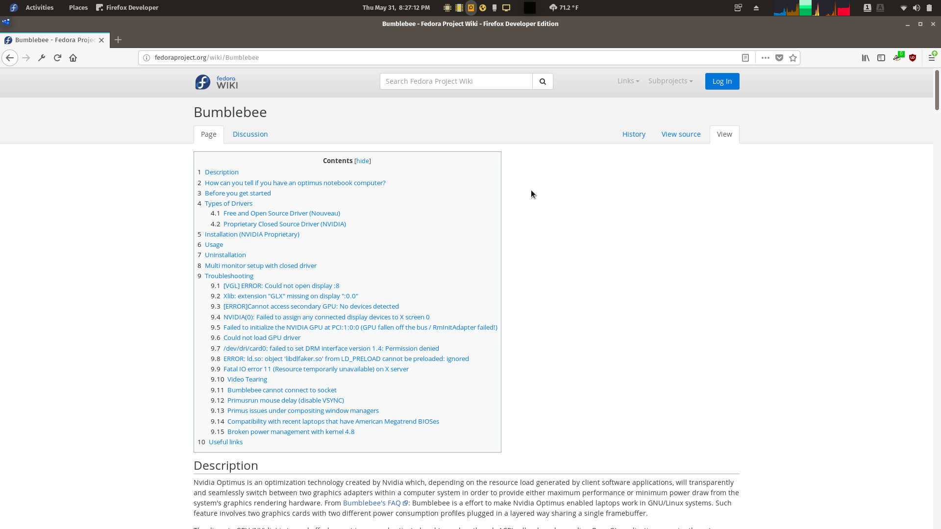
Task: Open the Wi-Fi network indicator
Action: click(x=903, y=7)
